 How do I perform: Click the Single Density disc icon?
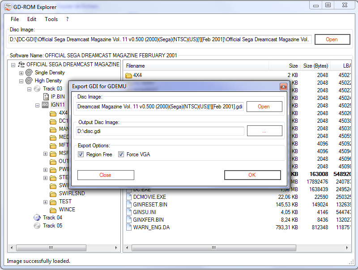coord(29,73)
